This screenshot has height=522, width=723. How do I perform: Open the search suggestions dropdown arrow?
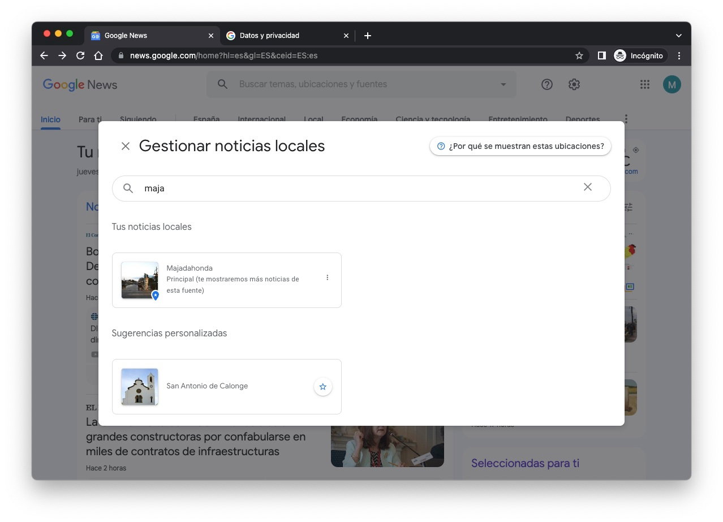502,84
